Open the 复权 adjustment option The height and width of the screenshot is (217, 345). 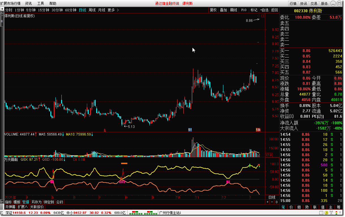213,10
